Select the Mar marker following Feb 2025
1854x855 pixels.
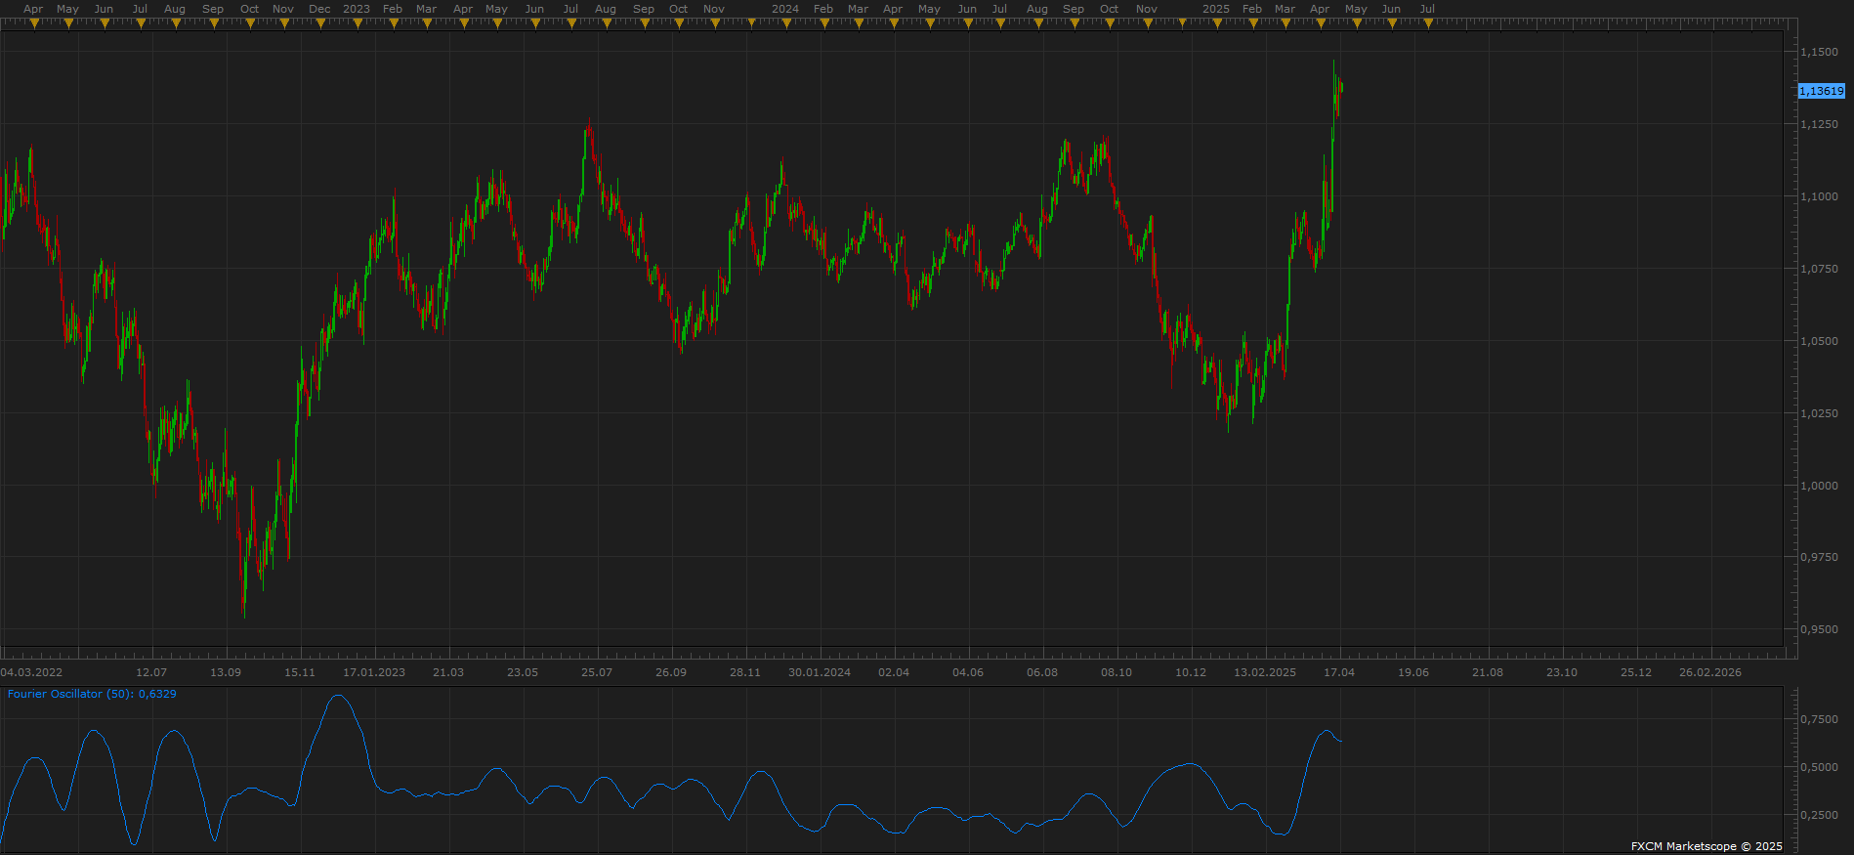point(1285,23)
